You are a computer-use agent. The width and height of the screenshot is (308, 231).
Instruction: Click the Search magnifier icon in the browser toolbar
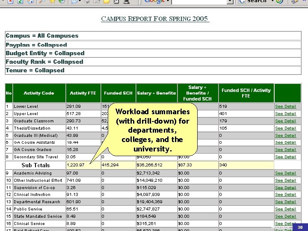(x=42, y=1)
